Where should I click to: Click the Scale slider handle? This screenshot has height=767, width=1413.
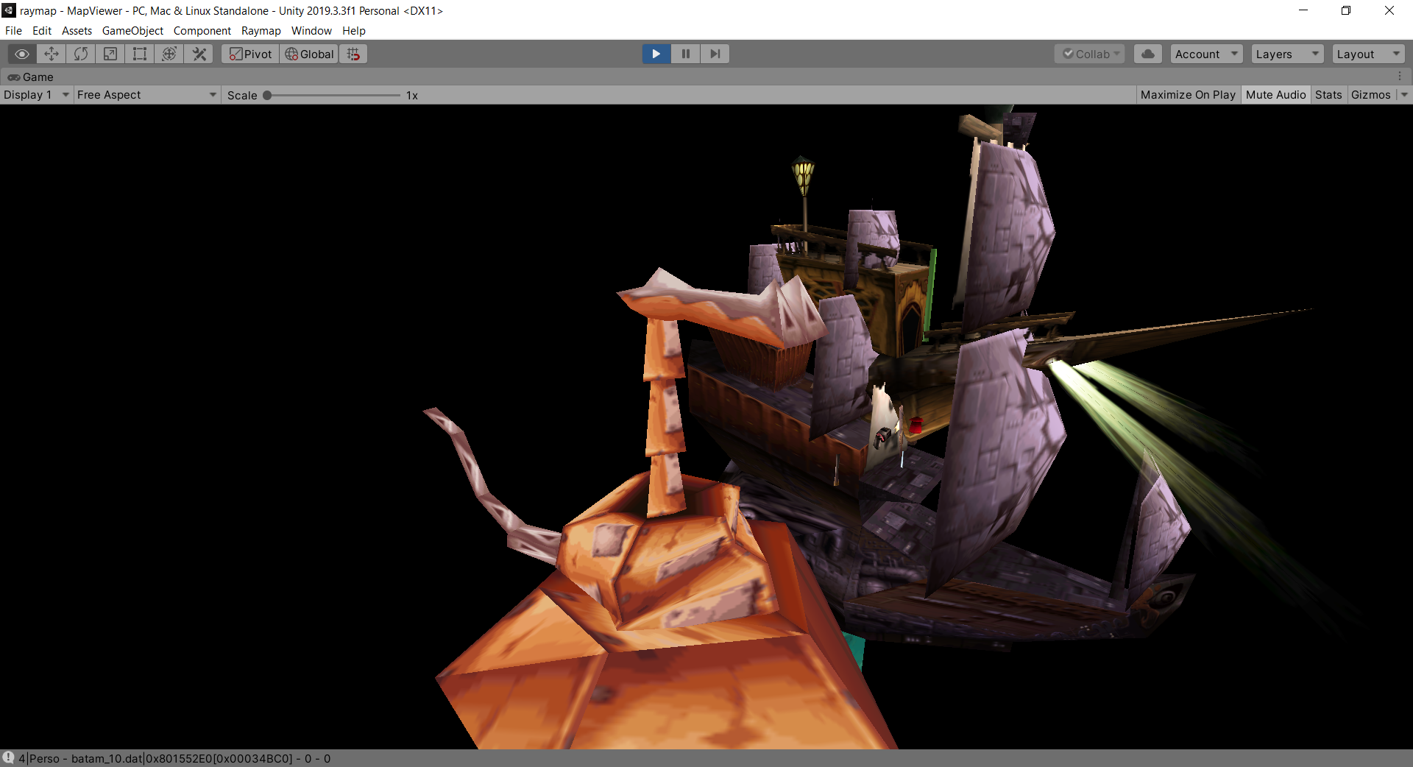(x=267, y=95)
